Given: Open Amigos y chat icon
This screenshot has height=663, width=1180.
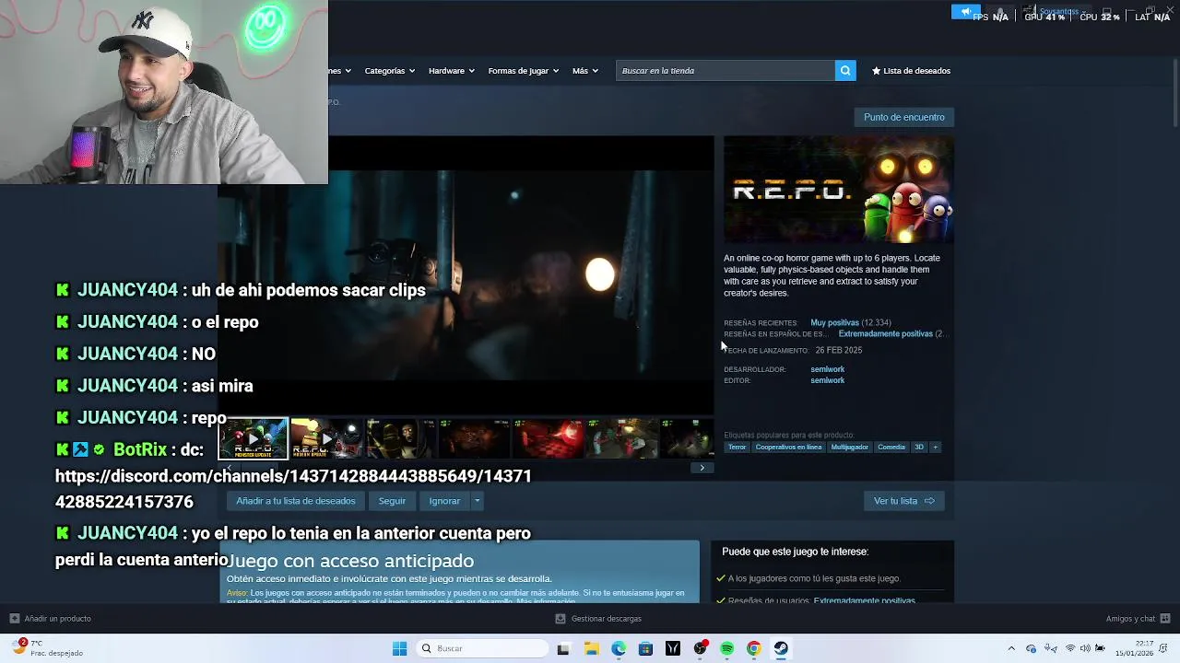Looking at the screenshot, I should [x=1165, y=619].
